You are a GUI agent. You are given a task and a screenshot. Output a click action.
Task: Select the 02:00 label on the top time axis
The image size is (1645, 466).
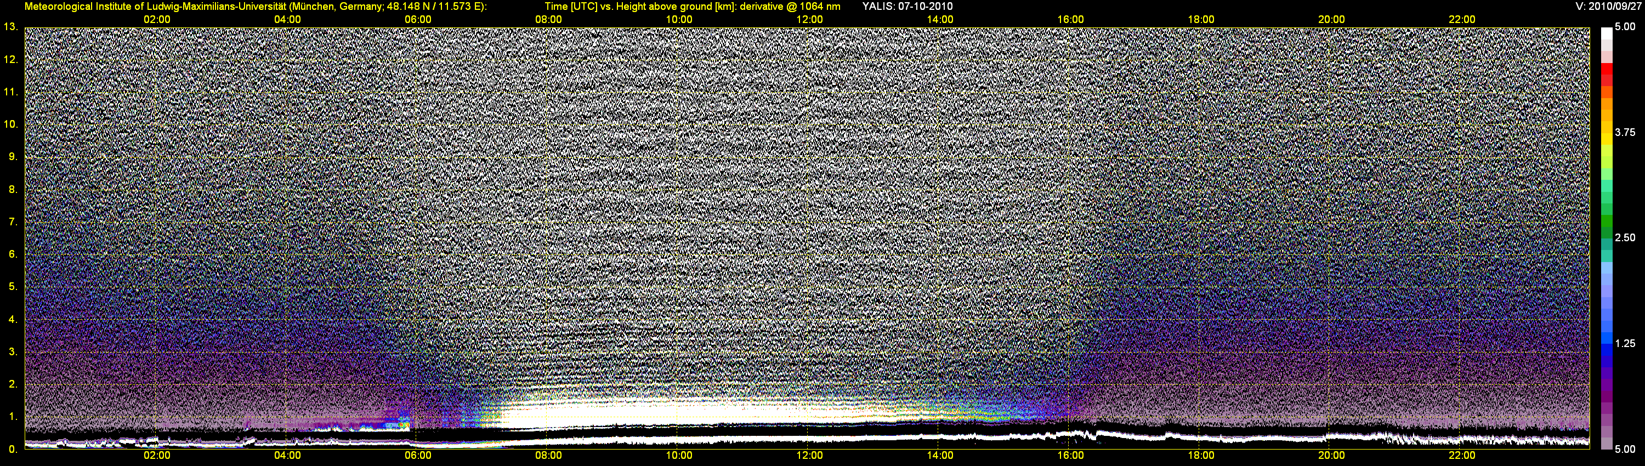[x=156, y=19]
